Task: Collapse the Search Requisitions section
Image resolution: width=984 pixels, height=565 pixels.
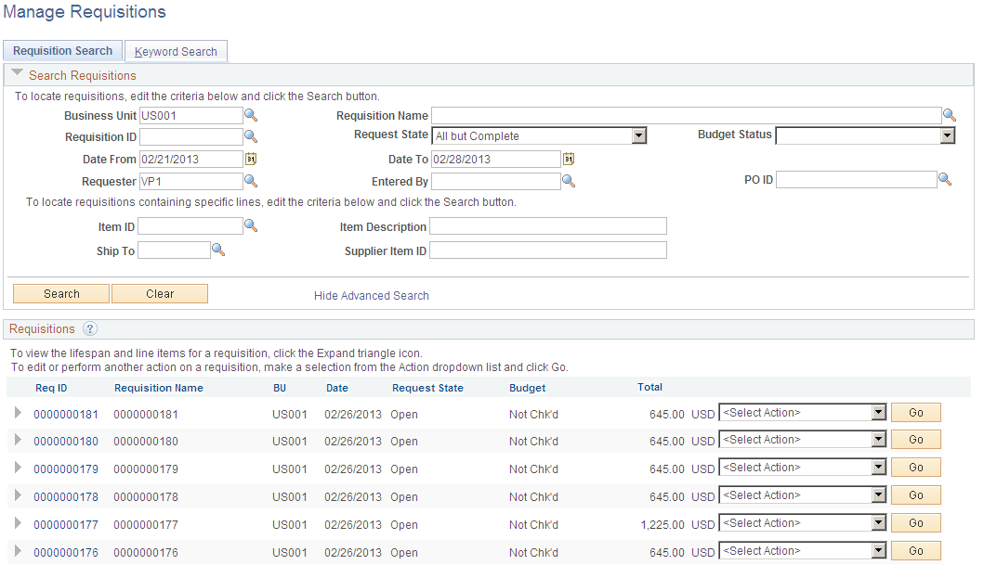Action: [16, 75]
